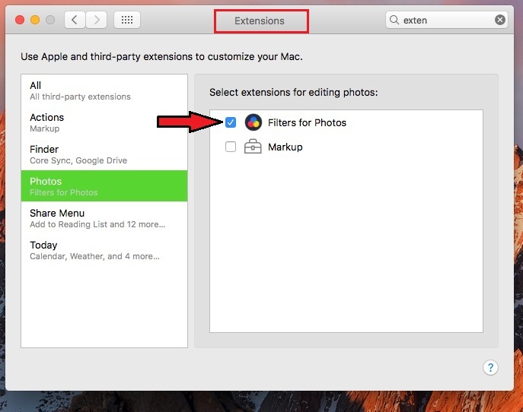Clear the search field with X icon
This screenshot has height=412, width=523.
[x=499, y=20]
